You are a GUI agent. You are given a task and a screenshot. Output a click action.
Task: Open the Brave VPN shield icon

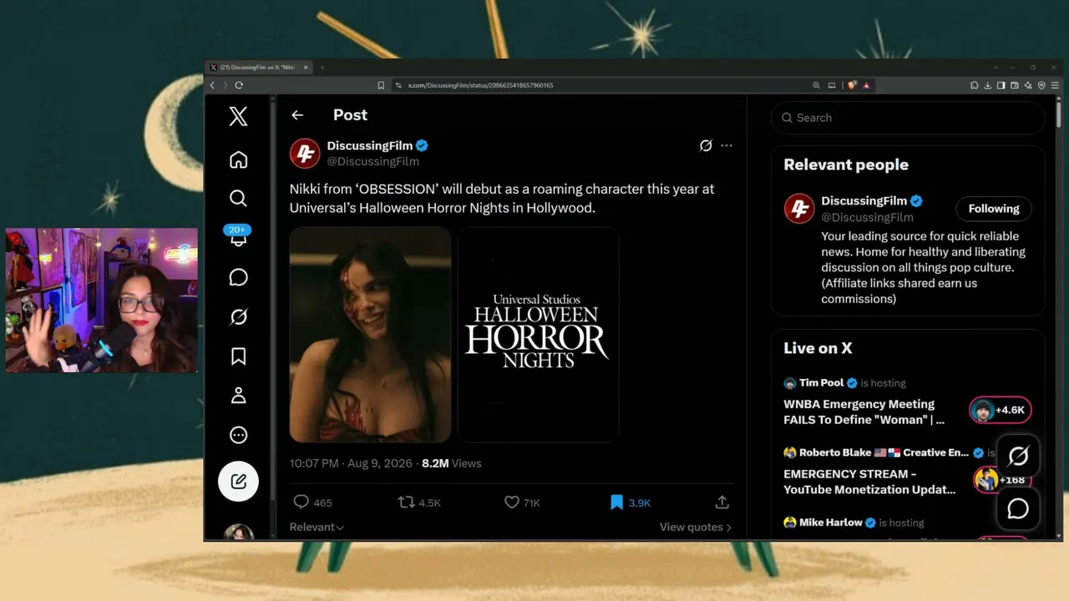pyautogui.click(x=1041, y=85)
